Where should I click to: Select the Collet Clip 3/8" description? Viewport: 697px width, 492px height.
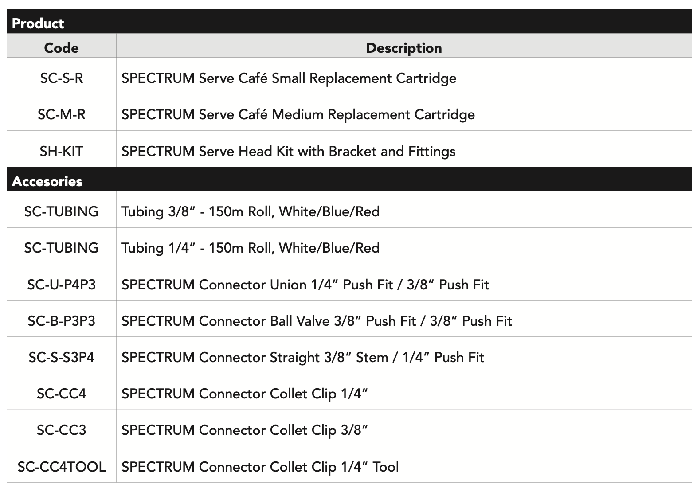pyautogui.click(x=244, y=430)
